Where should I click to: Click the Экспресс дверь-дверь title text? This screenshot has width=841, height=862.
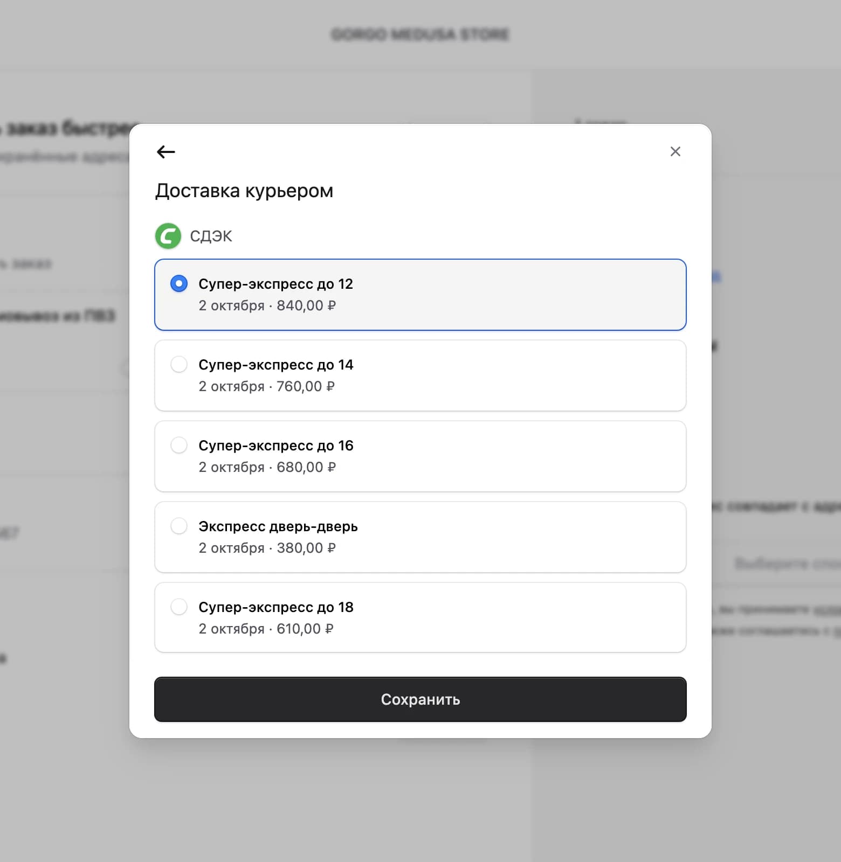click(278, 526)
